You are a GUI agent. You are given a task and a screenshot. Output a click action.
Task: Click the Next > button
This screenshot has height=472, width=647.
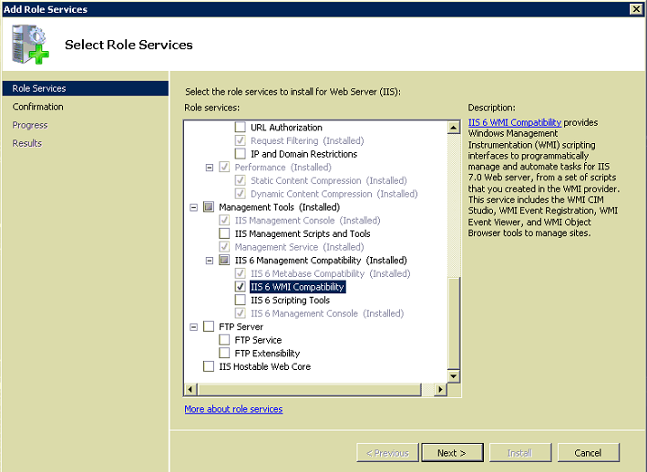click(452, 453)
